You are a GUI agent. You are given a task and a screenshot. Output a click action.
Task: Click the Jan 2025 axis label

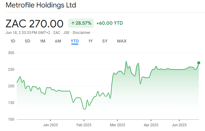(50, 125)
